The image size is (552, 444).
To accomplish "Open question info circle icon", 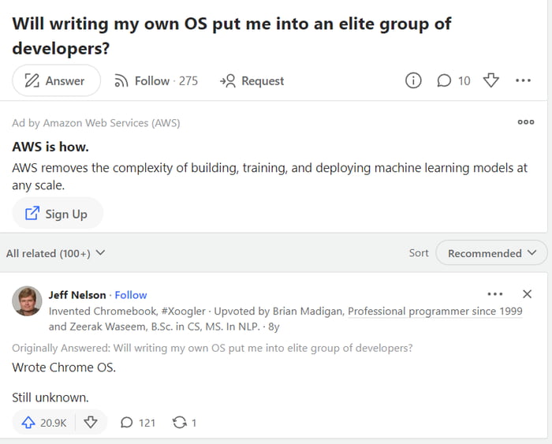I will tap(413, 80).
